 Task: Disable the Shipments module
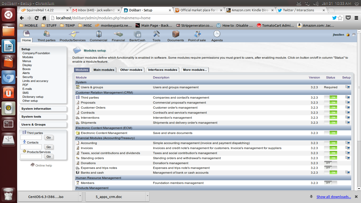[x=330, y=123]
